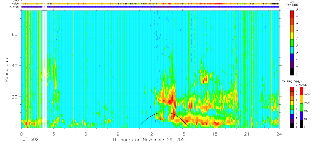The width and height of the screenshot is (314, 145).
Task: Click the '100' label on the NOISE colorbar
Action: [x=306, y=111]
